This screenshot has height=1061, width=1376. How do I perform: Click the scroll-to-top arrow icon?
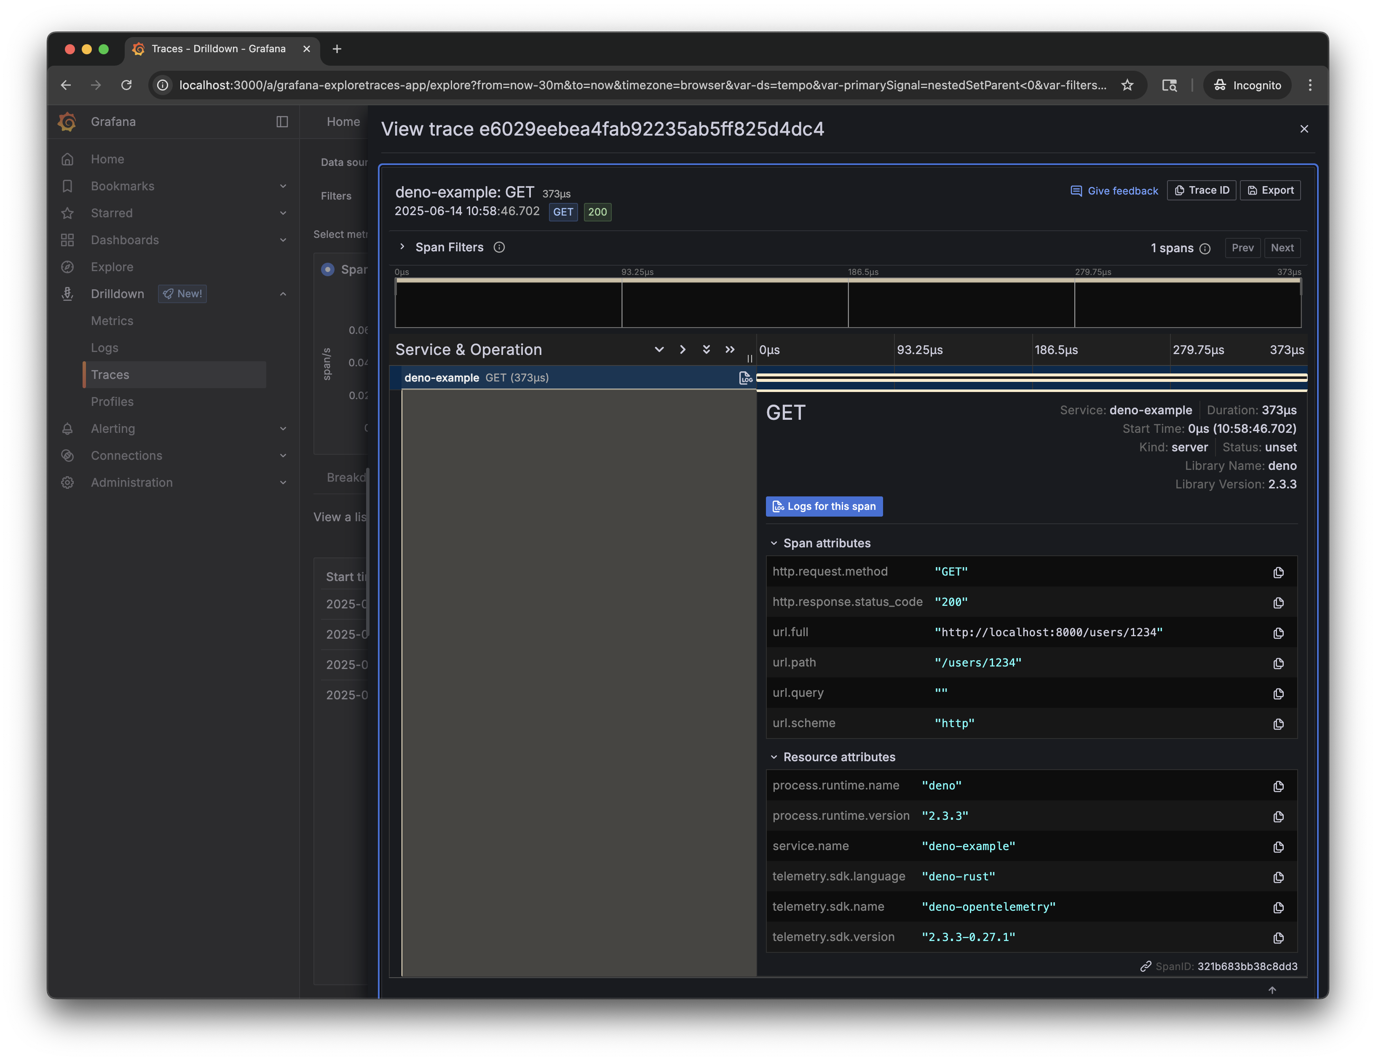coord(1272,990)
